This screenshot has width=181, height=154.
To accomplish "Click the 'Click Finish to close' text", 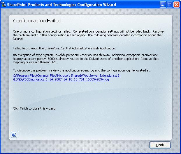I will coord(34,108).
